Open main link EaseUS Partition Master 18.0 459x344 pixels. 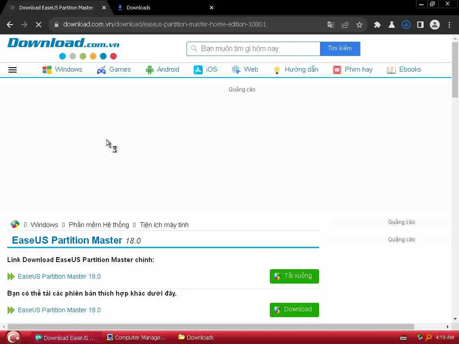[59, 276]
